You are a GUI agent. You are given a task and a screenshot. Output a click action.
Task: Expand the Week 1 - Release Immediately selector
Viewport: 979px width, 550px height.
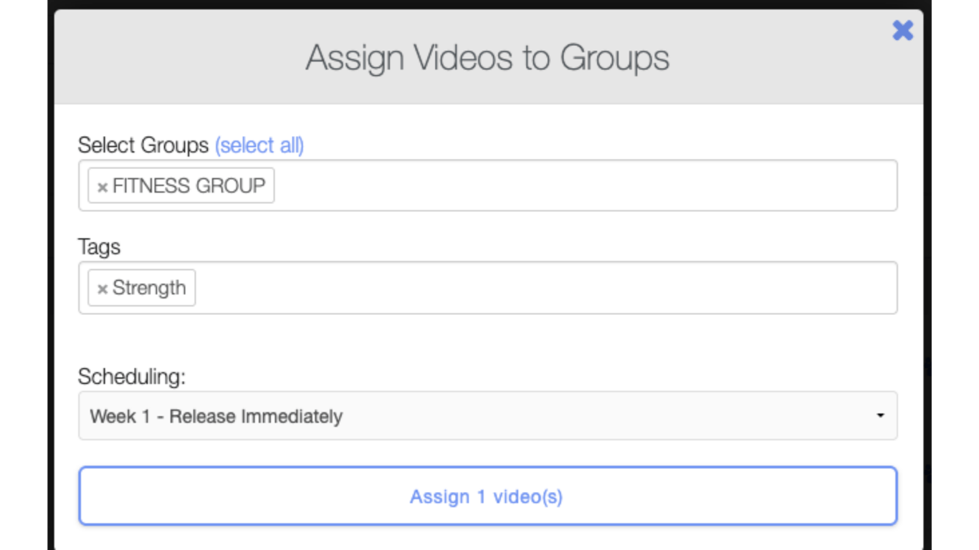pos(487,415)
